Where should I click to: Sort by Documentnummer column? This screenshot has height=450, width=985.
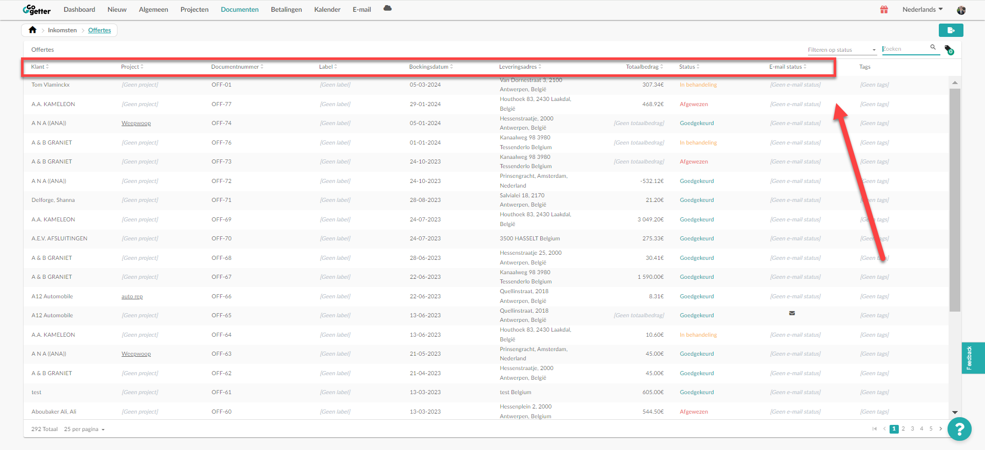pos(237,67)
